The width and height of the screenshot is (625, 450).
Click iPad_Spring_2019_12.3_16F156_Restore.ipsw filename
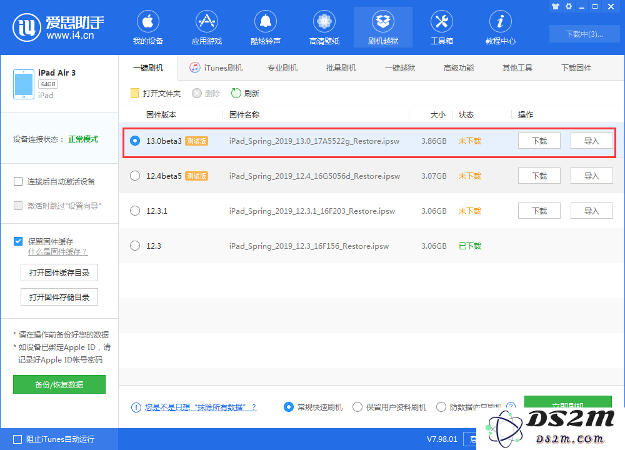[x=309, y=246]
